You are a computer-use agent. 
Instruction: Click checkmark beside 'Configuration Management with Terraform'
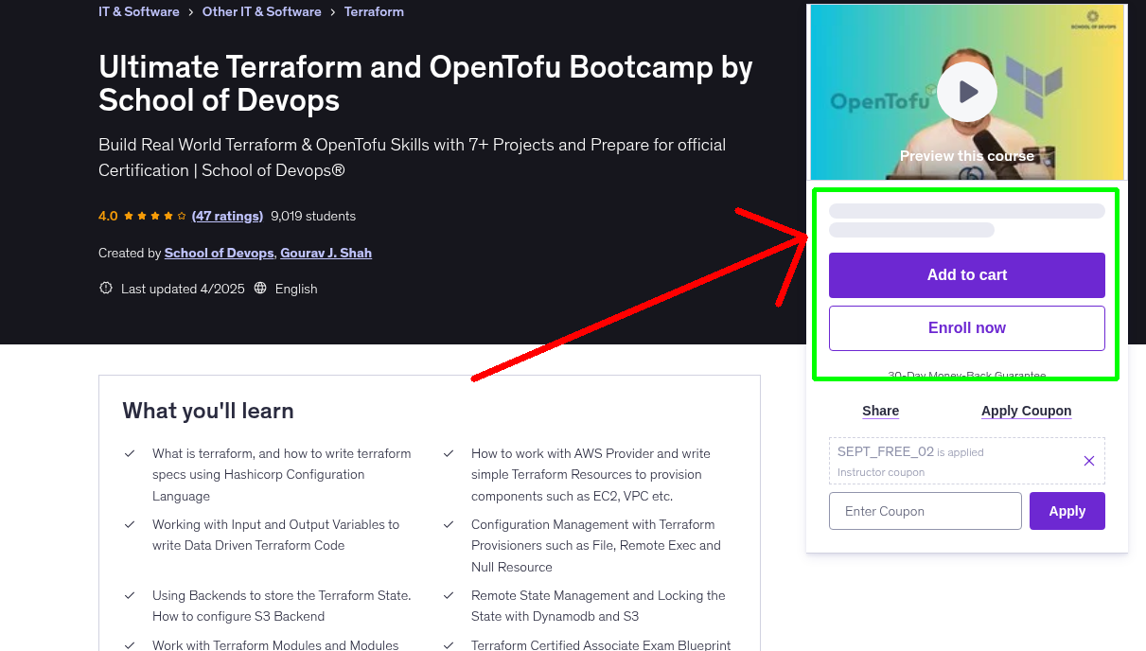[449, 525]
